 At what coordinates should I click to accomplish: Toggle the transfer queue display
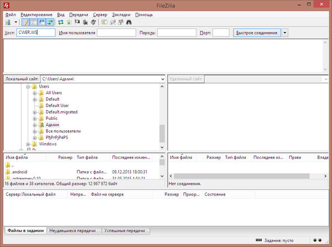(50, 22)
